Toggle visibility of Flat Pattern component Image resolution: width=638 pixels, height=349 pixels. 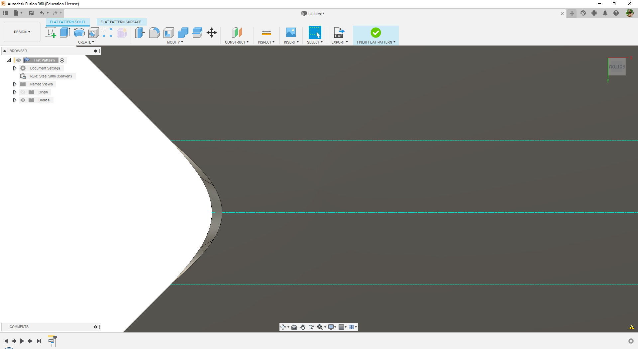(19, 60)
